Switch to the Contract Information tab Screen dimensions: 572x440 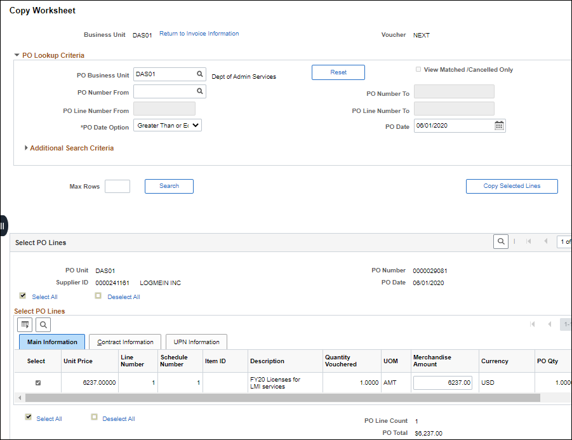coord(125,342)
